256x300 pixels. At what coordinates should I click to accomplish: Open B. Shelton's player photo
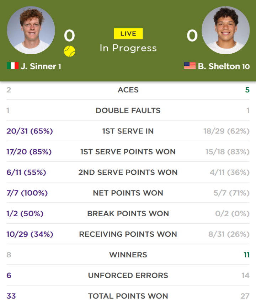click(226, 30)
